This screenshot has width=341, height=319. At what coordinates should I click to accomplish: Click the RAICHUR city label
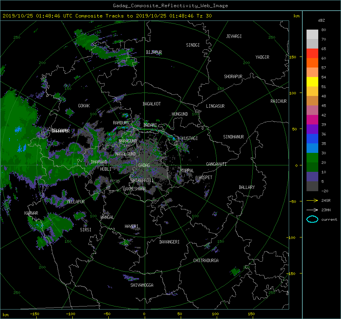click(278, 101)
